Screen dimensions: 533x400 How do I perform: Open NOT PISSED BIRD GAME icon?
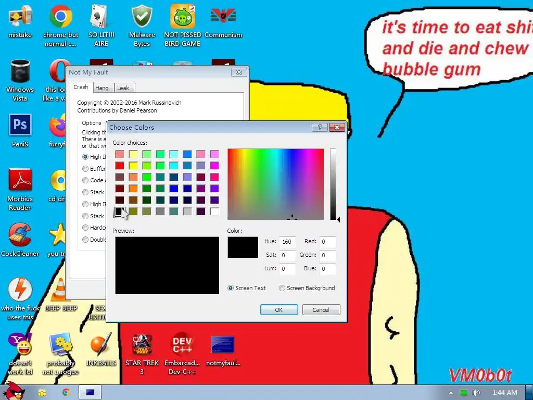tap(183, 25)
